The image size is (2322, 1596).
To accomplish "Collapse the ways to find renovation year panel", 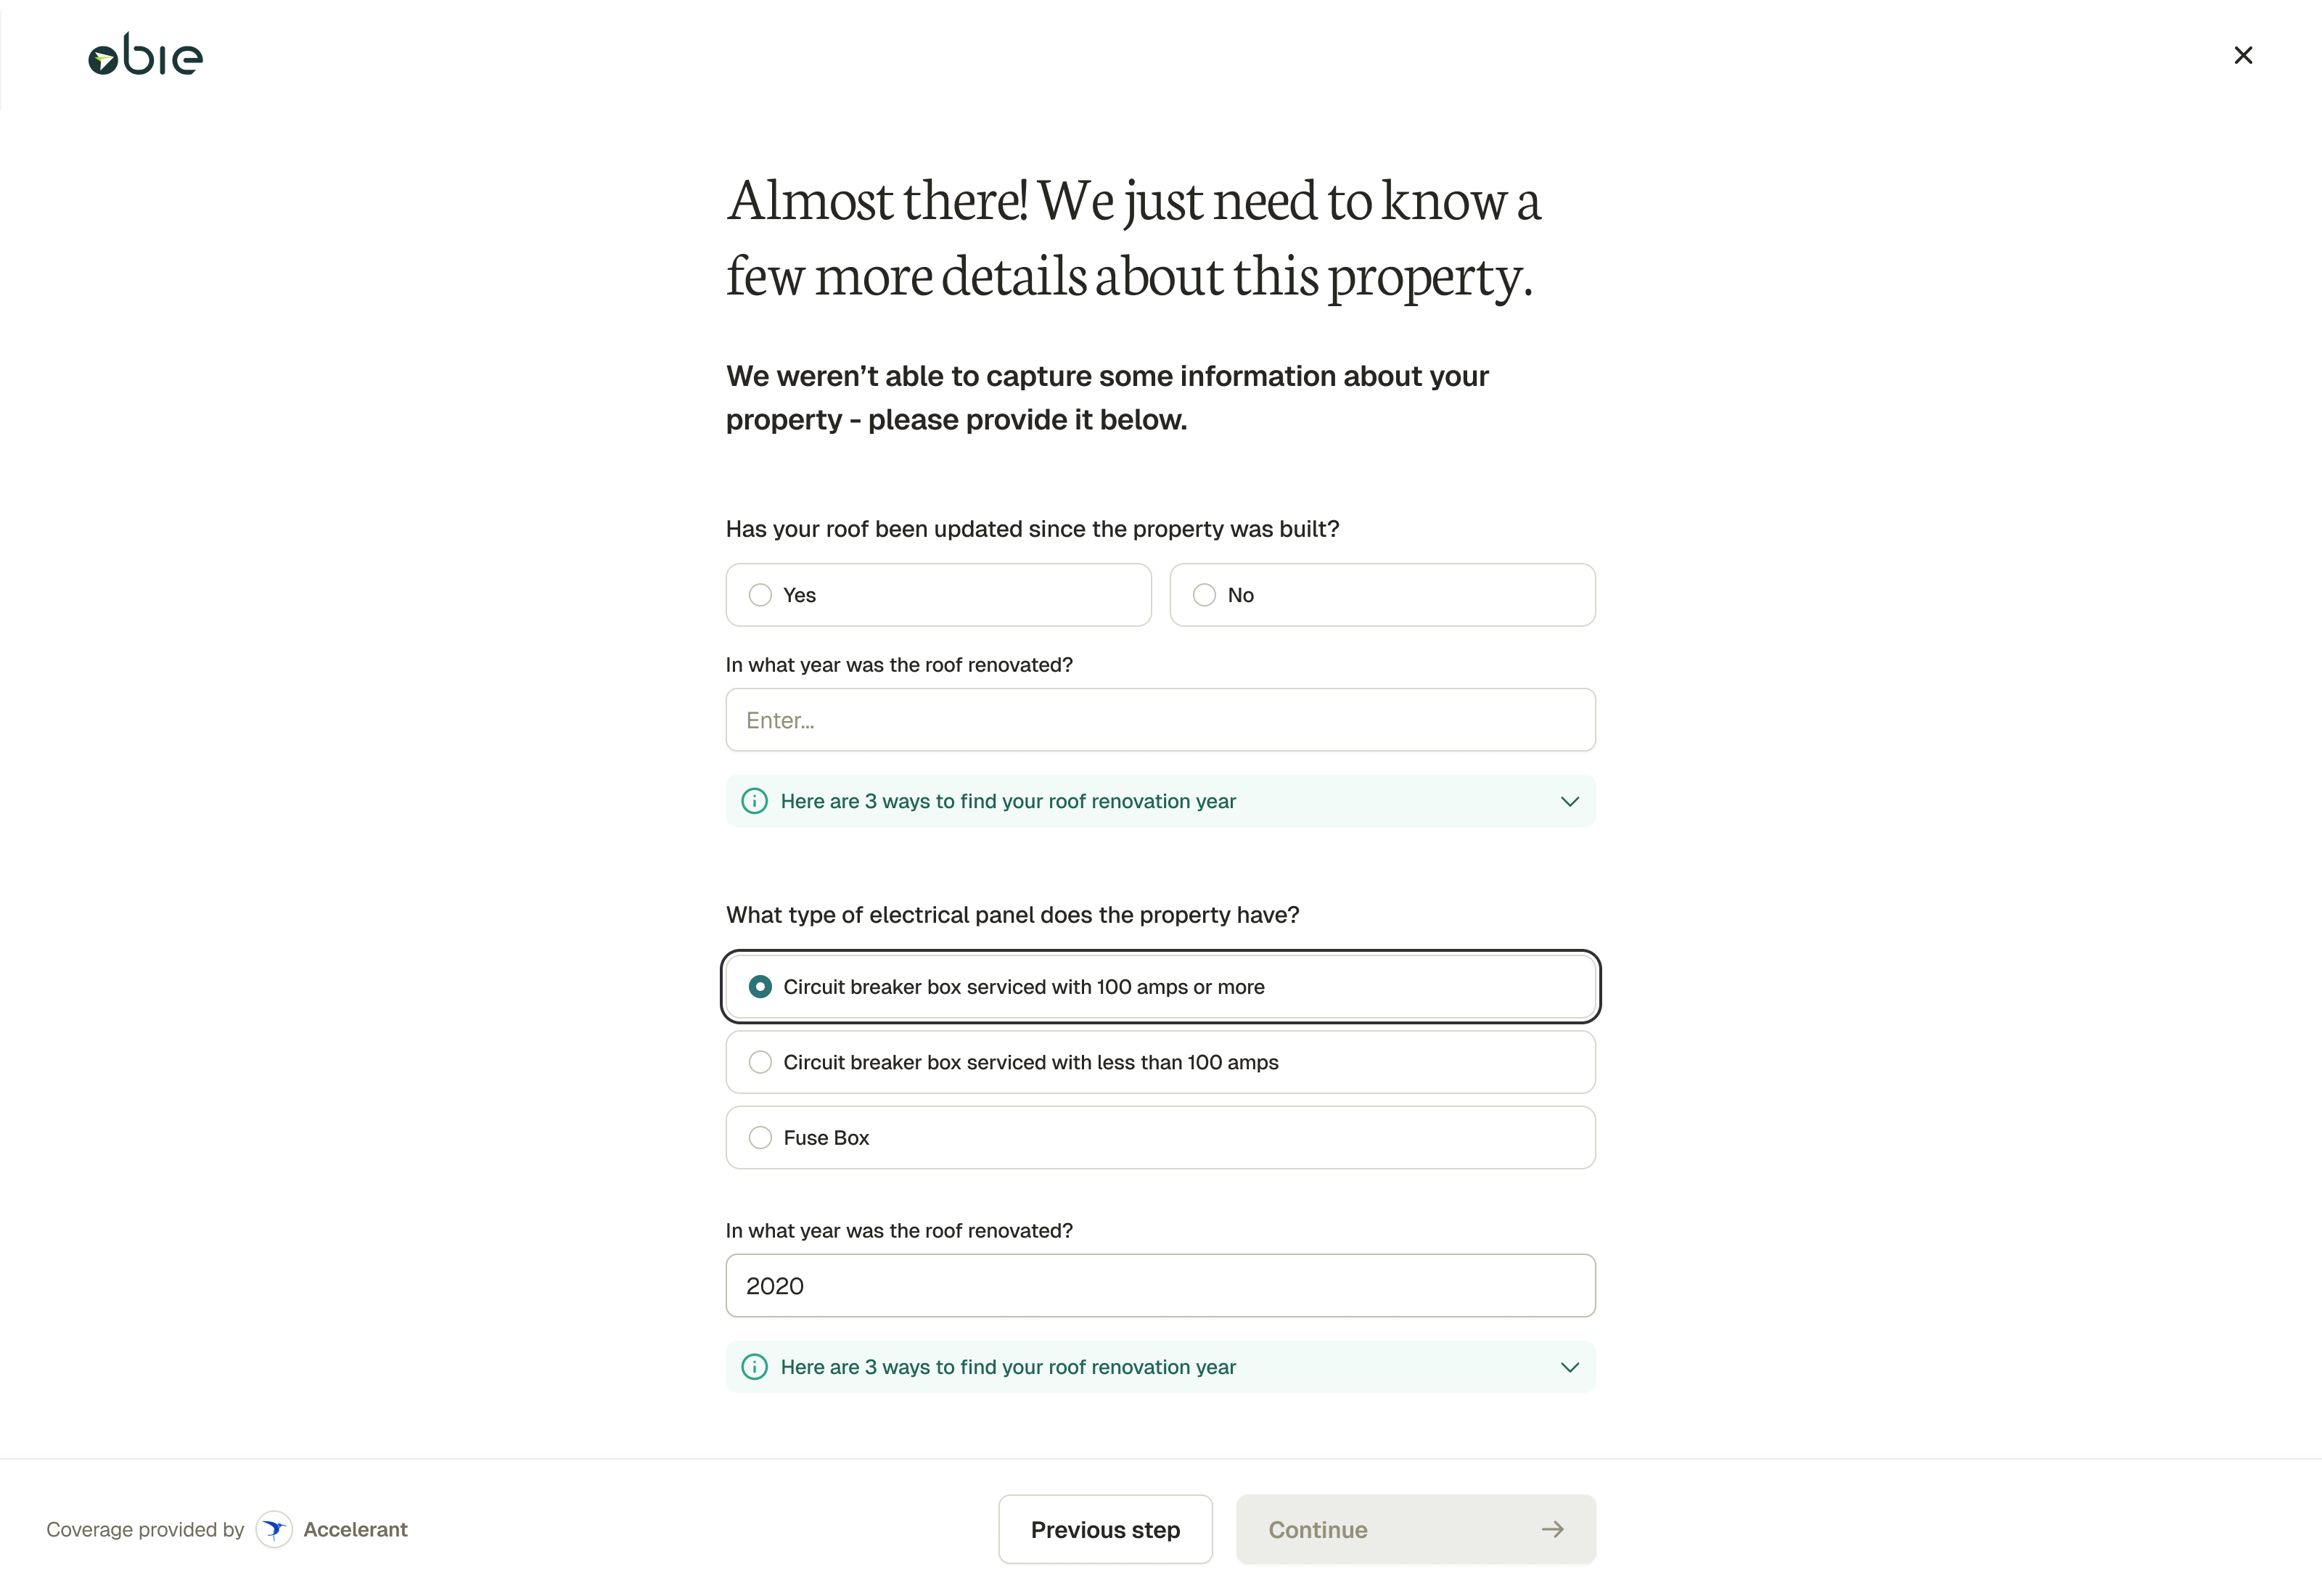I will pyautogui.click(x=1569, y=801).
